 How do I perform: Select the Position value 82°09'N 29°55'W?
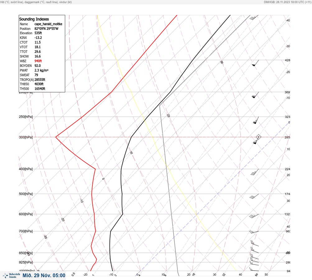coord(46,28)
